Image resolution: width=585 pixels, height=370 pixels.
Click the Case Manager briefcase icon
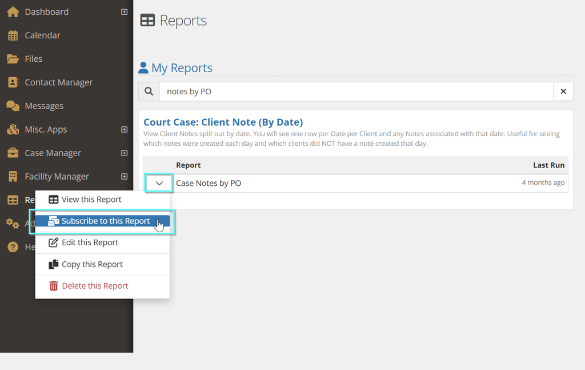(x=13, y=153)
